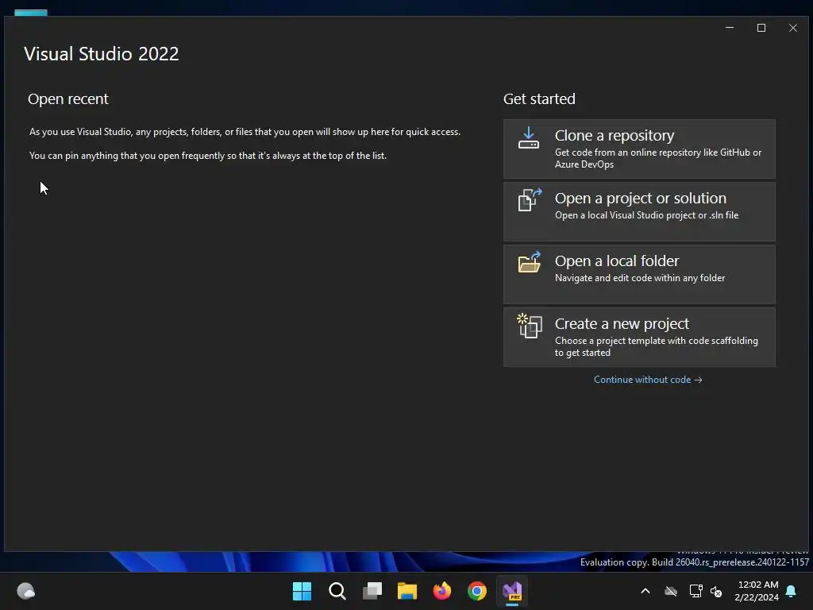Open the Windows Start menu
The image size is (813, 610).
pyautogui.click(x=302, y=591)
